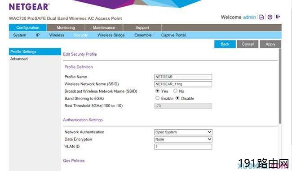Image resolution: width=292 pixels, height=171 pixels.
Task: Click the Edit Security Profile heading
Action: click(80, 54)
